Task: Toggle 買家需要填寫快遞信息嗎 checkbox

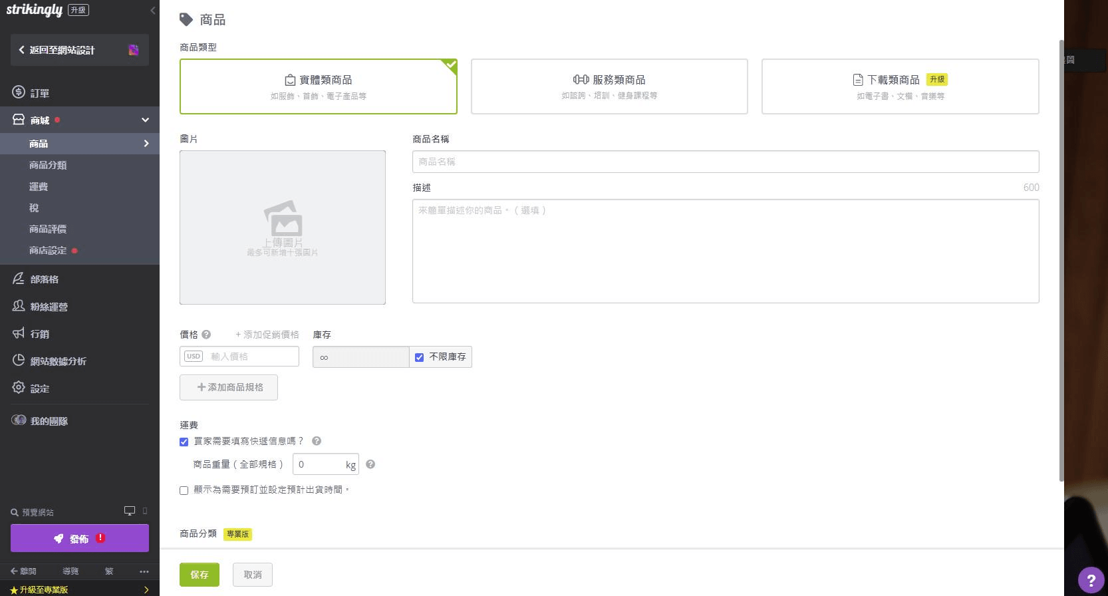Action: point(184,442)
